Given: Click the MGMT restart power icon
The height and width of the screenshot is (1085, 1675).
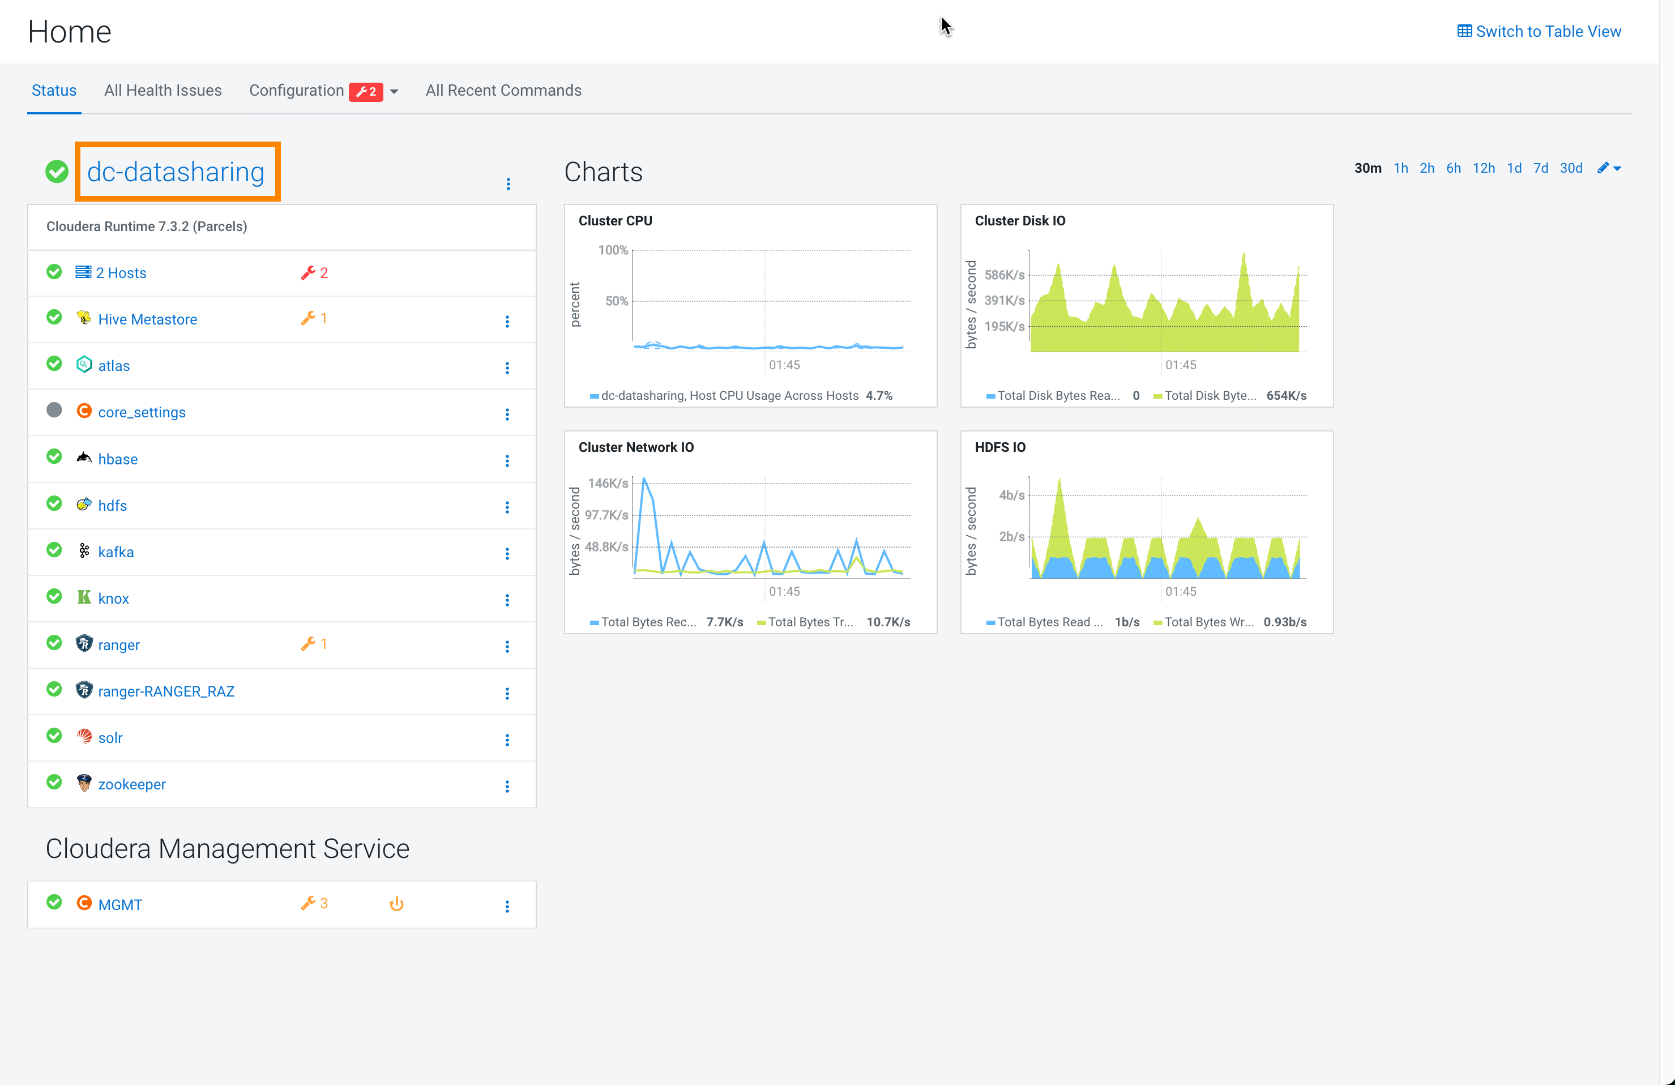Looking at the screenshot, I should [396, 904].
